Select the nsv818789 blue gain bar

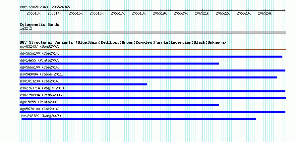(x=139, y=119)
